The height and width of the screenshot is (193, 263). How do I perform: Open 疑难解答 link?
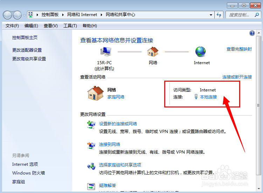point(108,185)
